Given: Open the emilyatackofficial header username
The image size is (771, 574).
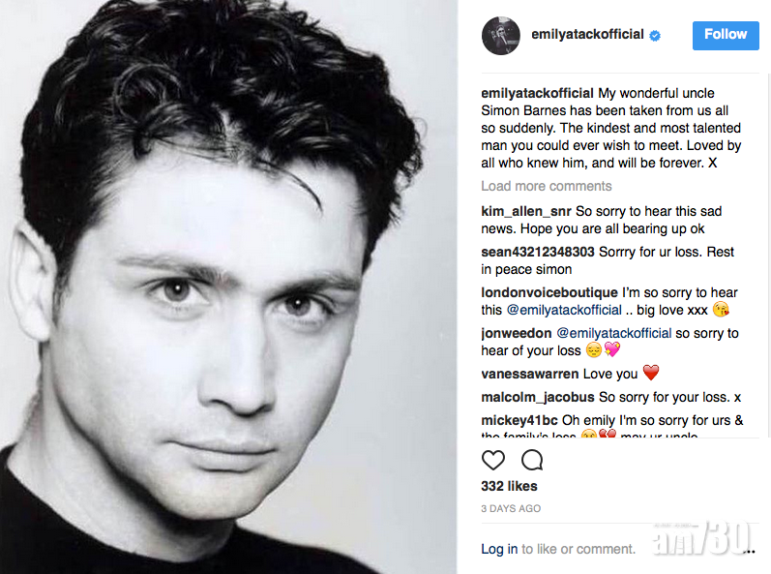Looking at the screenshot, I should [x=587, y=35].
